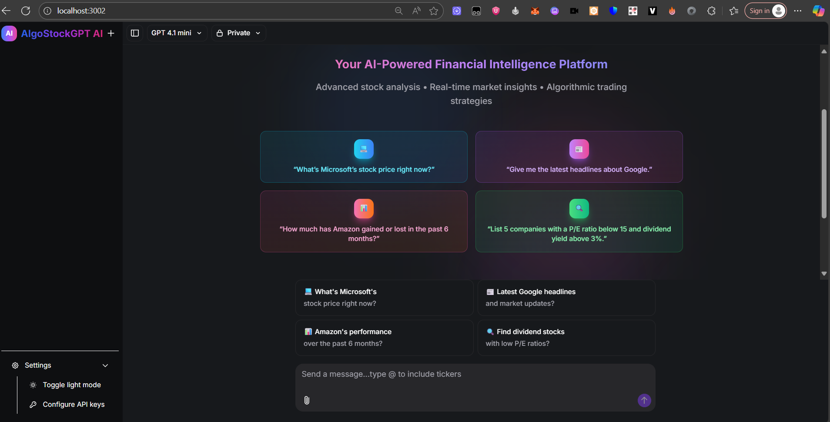Choose the "Amazon's performance" suggestion chip
The width and height of the screenshot is (830, 422).
[385, 338]
